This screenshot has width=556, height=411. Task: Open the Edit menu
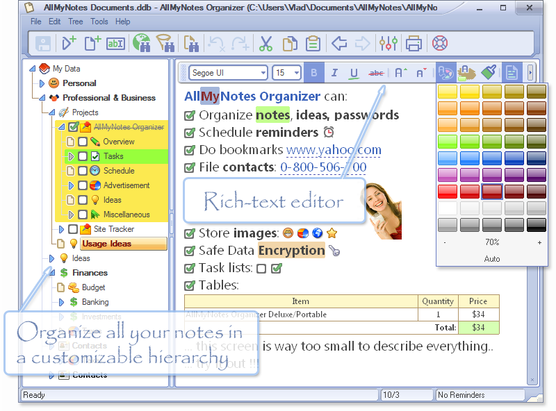[55, 22]
